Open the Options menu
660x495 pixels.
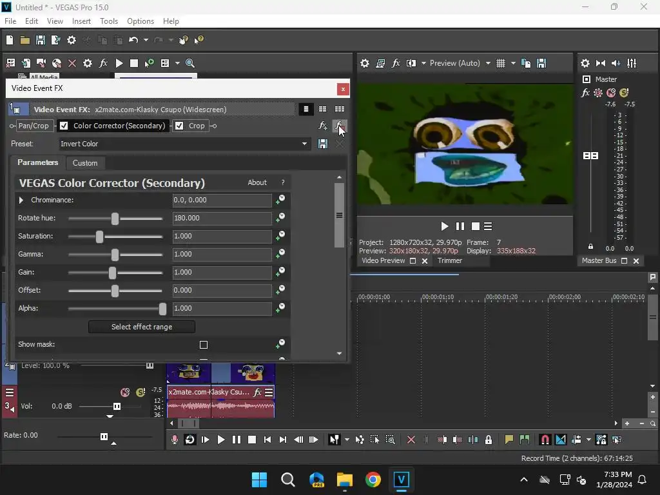pyautogui.click(x=140, y=21)
